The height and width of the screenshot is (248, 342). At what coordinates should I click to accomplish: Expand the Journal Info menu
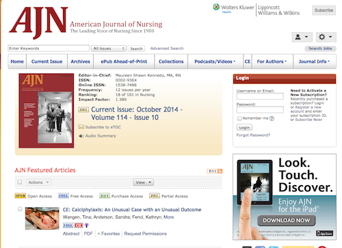[x=315, y=61]
